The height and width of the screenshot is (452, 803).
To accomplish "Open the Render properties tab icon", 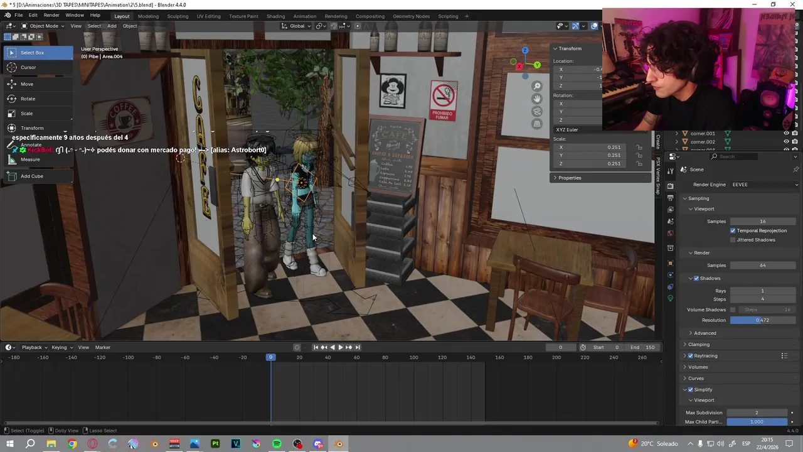I will click(670, 186).
